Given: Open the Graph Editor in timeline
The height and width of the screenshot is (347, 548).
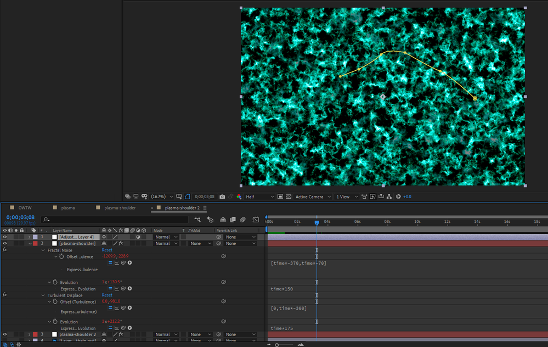Looking at the screenshot, I should [255, 220].
